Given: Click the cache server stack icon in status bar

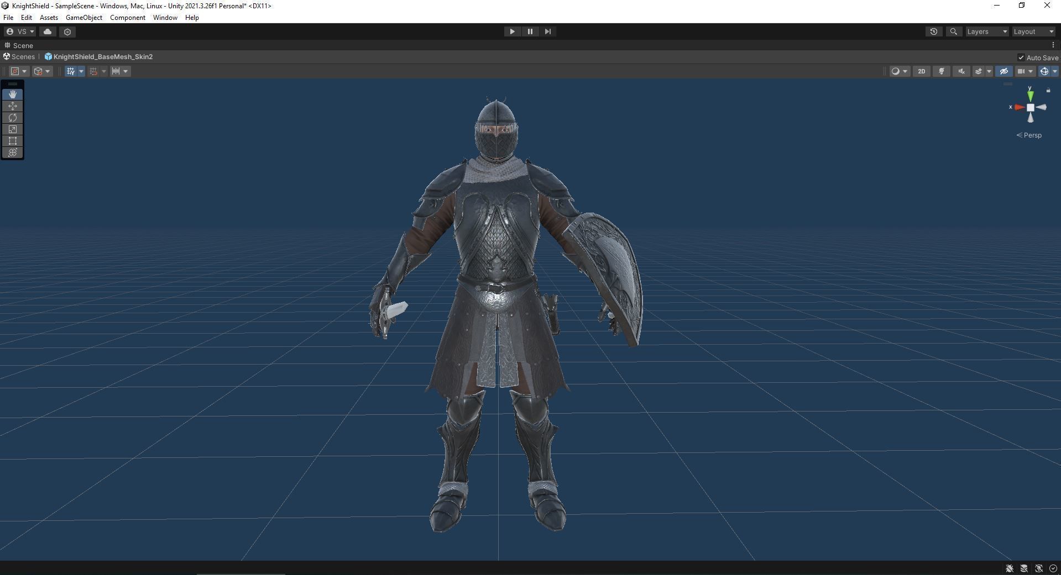Looking at the screenshot, I should (x=1024, y=568).
